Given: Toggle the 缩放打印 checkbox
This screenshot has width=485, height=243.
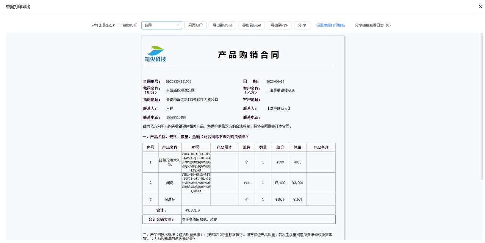Looking at the screenshot, I should 119,25.
